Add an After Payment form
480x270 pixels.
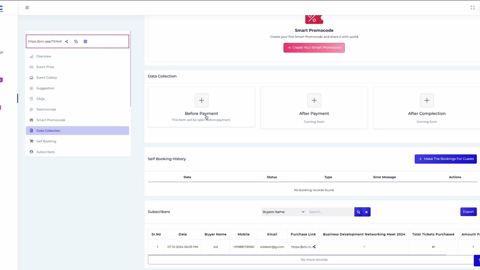[314, 100]
